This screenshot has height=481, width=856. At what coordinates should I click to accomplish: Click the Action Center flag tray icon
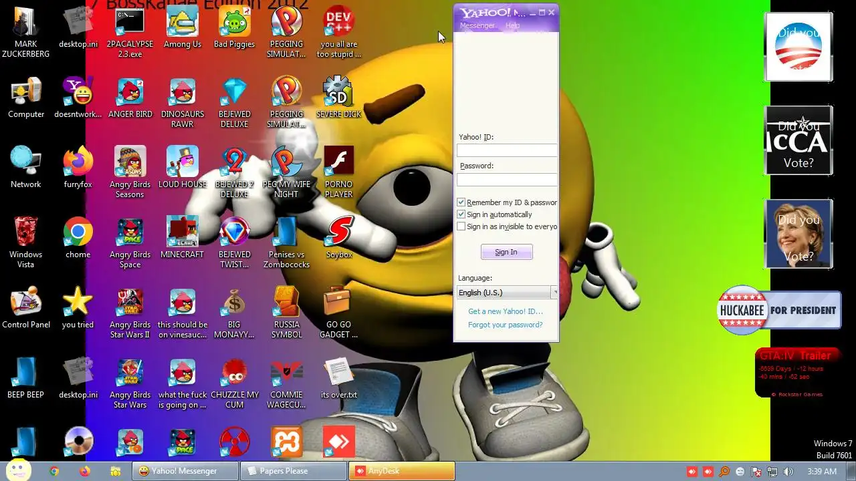[x=756, y=472]
